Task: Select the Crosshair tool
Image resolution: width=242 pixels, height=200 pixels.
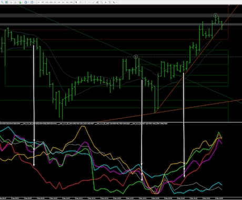Action: (80, 2)
